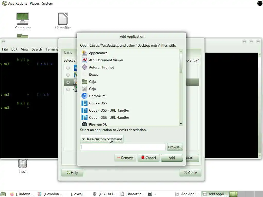Click the selected third radio button
The image size is (263, 197).
pos(68,82)
